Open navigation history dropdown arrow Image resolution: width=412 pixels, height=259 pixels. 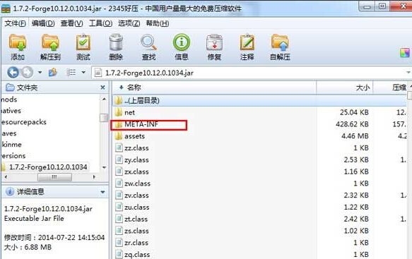point(40,72)
